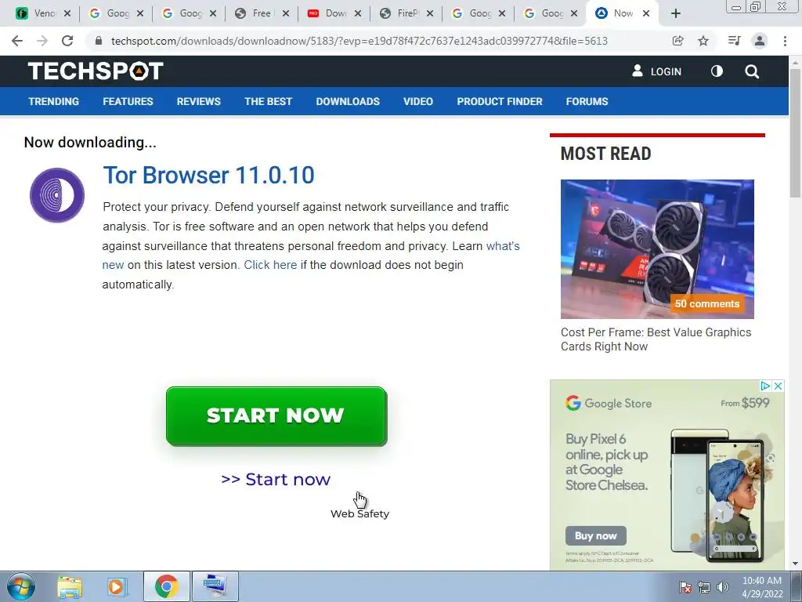The height and width of the screenshot is (602, 802).
Task: Click the scrollbar down arrow
Action: pyautogui.click(x=795, y=564)
